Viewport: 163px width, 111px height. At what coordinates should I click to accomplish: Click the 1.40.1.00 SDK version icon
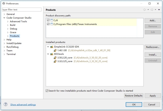55,50
